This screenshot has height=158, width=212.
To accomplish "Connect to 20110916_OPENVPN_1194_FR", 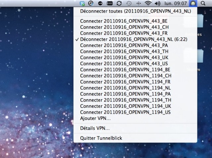I will pyautogui.click(x=135, y=82).
